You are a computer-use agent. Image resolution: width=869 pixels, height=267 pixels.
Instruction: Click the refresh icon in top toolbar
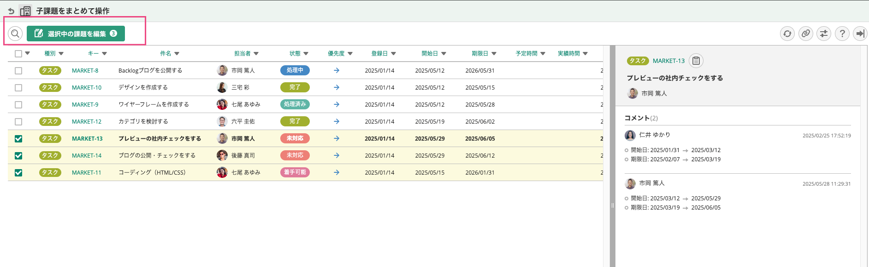(787, 34)
